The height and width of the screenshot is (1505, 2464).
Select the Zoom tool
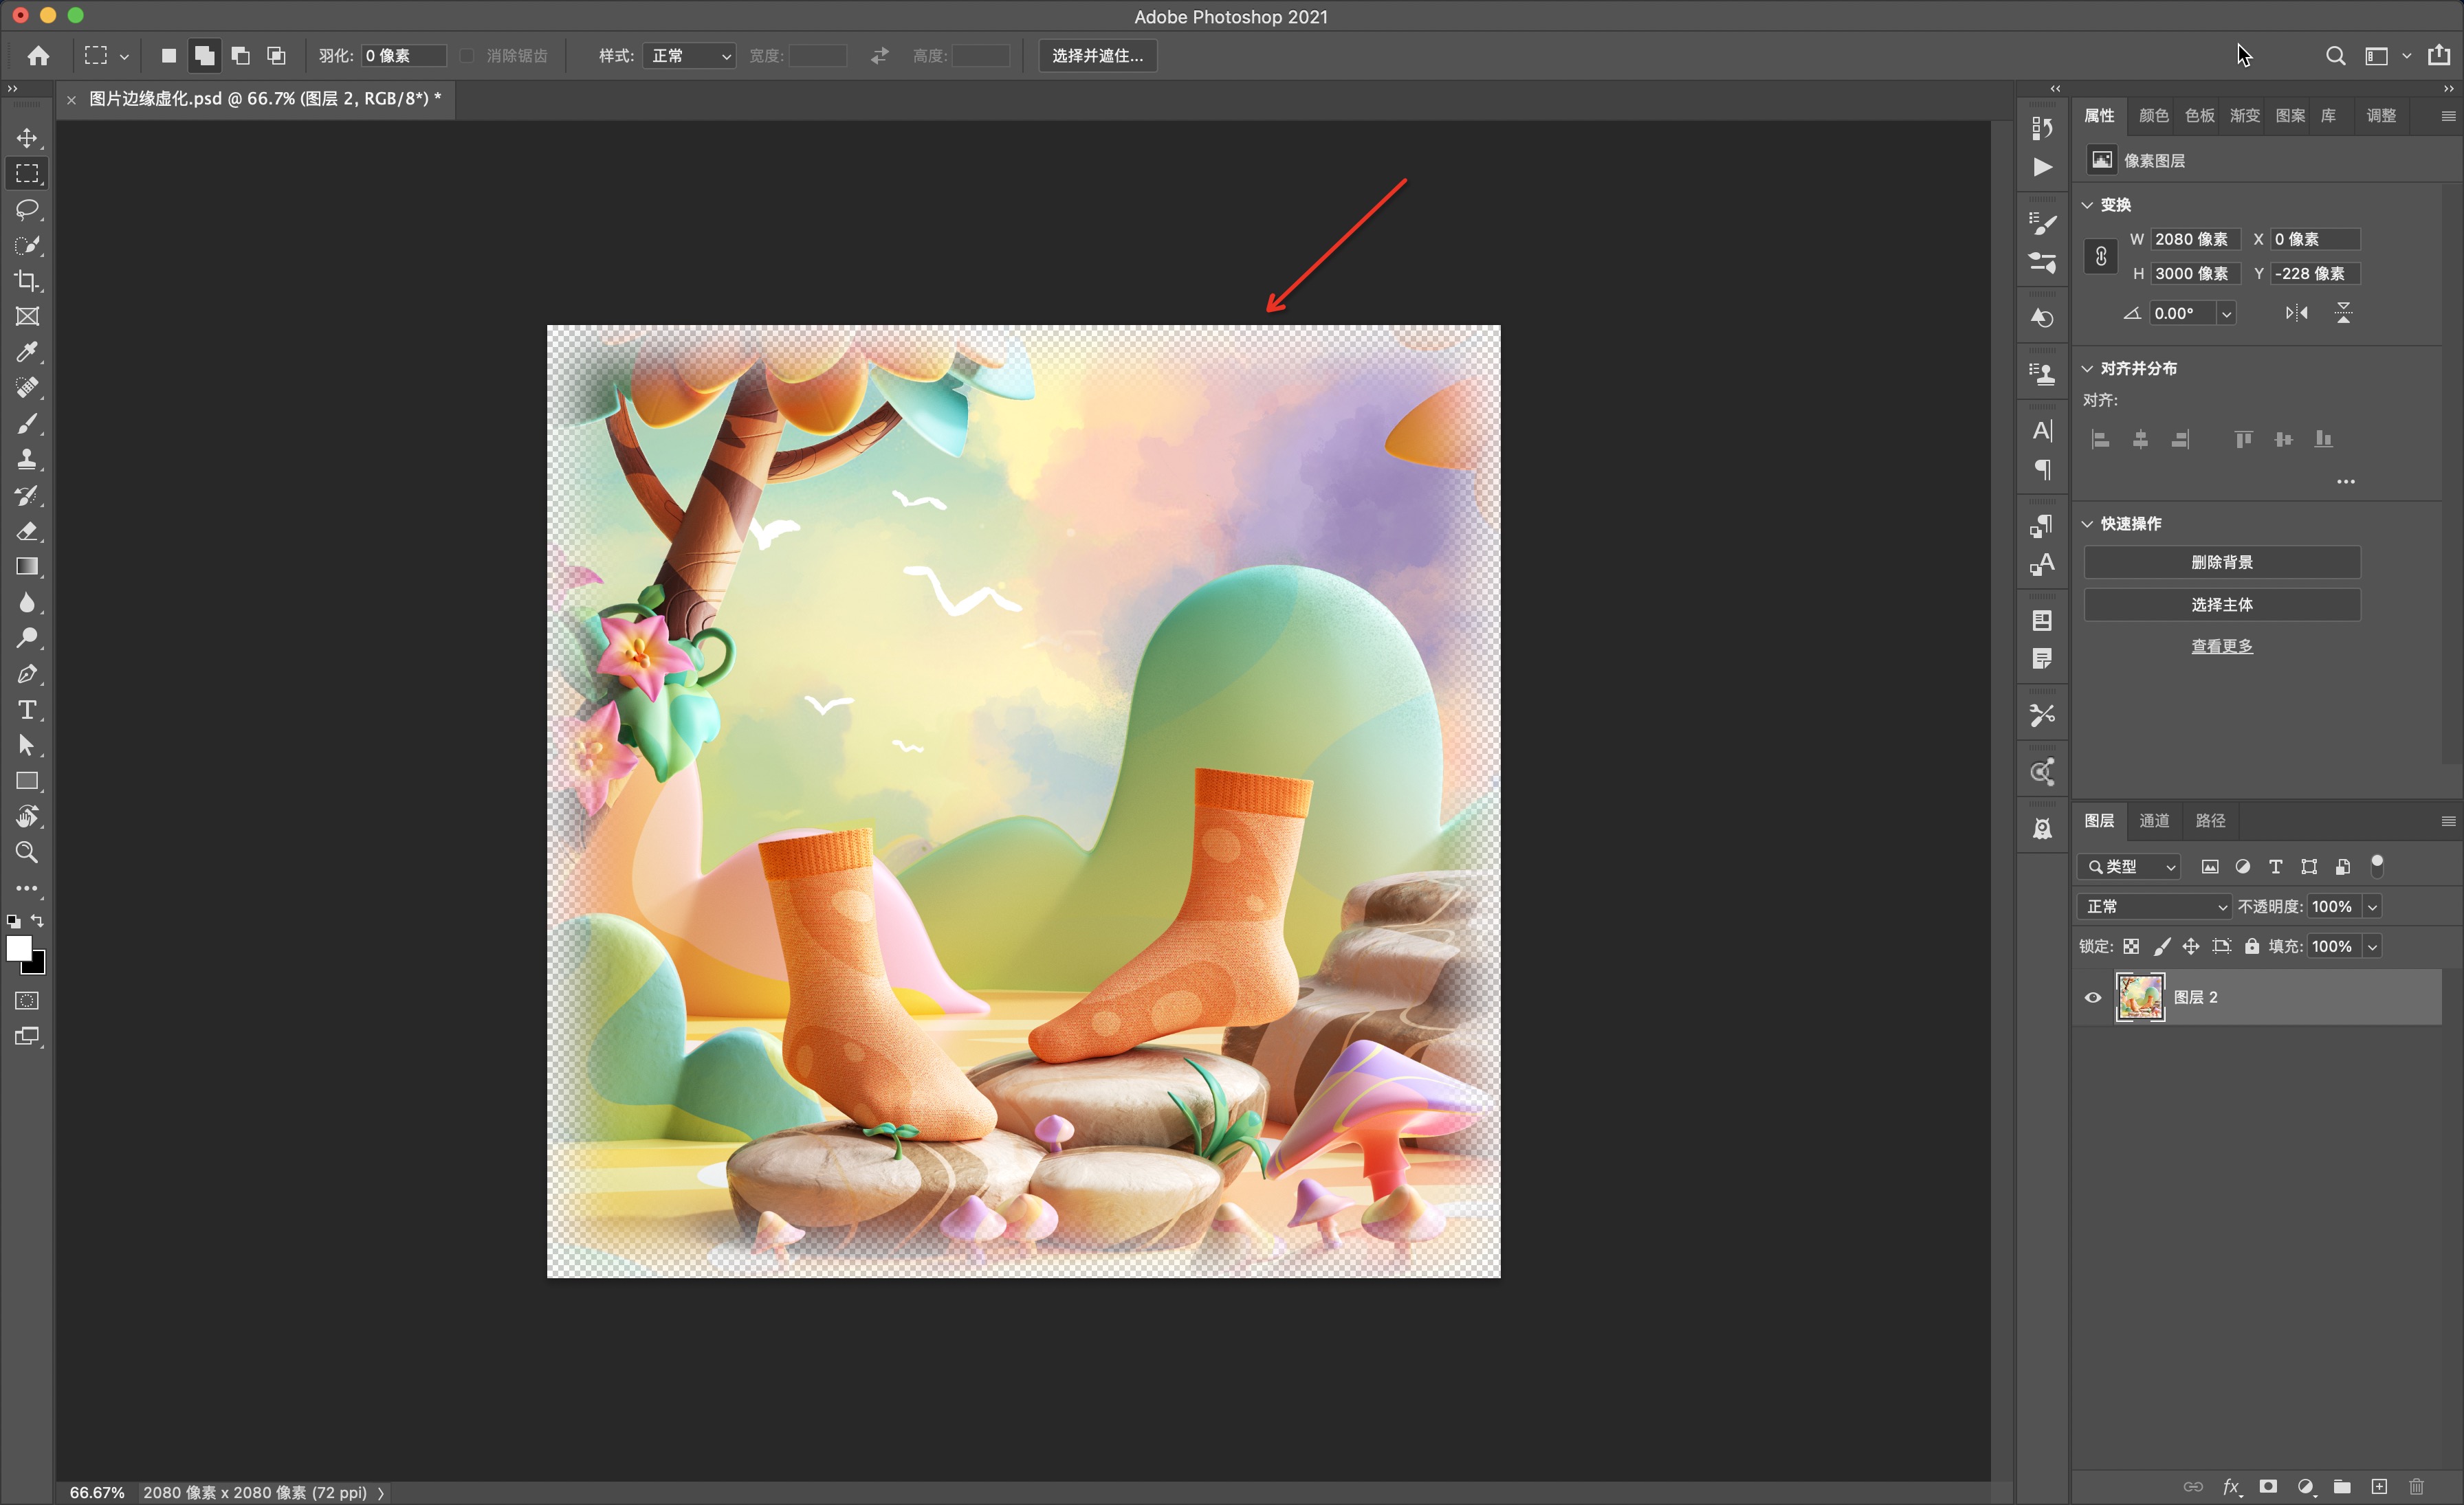(x=27, y=852)
